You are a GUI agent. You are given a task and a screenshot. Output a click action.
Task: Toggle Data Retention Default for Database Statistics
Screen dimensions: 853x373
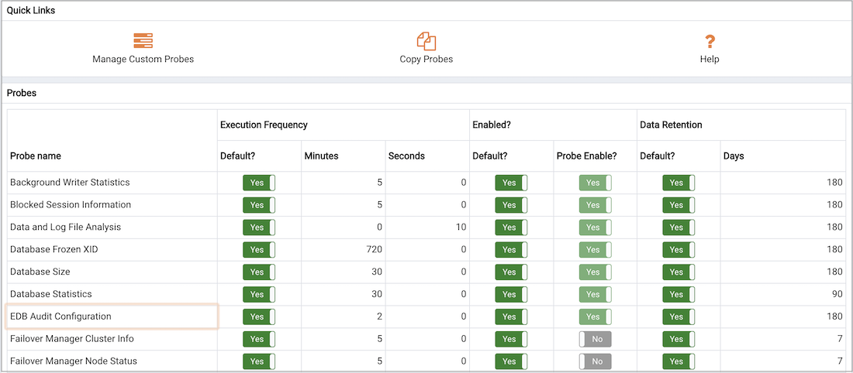pos(679,294)
